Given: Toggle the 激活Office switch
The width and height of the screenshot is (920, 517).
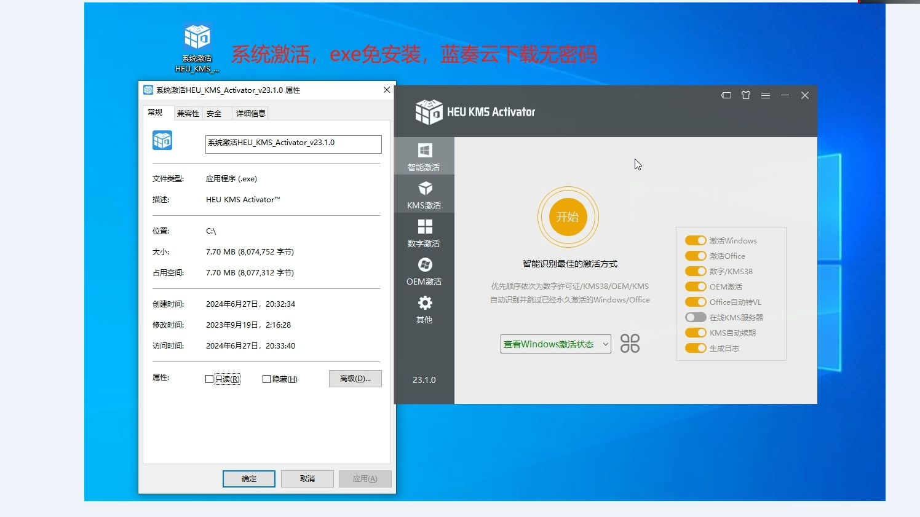Looking at the screenshot, I should click(696, 256).
